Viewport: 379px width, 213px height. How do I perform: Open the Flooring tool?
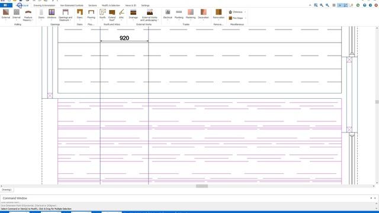(x=91, y=14)
